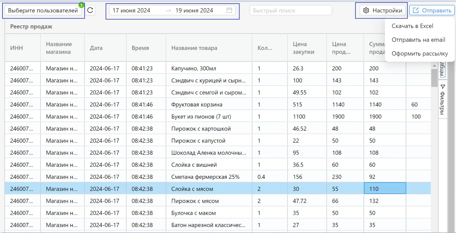This screenshot has width=456, height=233.
Task: Click the vertical scrollbar thumb of the table
Action: coord(434,78)
